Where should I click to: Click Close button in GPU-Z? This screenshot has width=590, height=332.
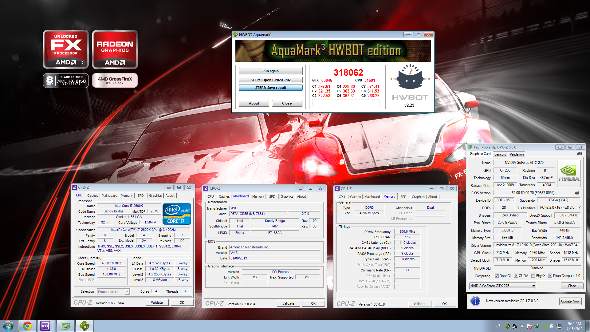click(x=572, y=286)
